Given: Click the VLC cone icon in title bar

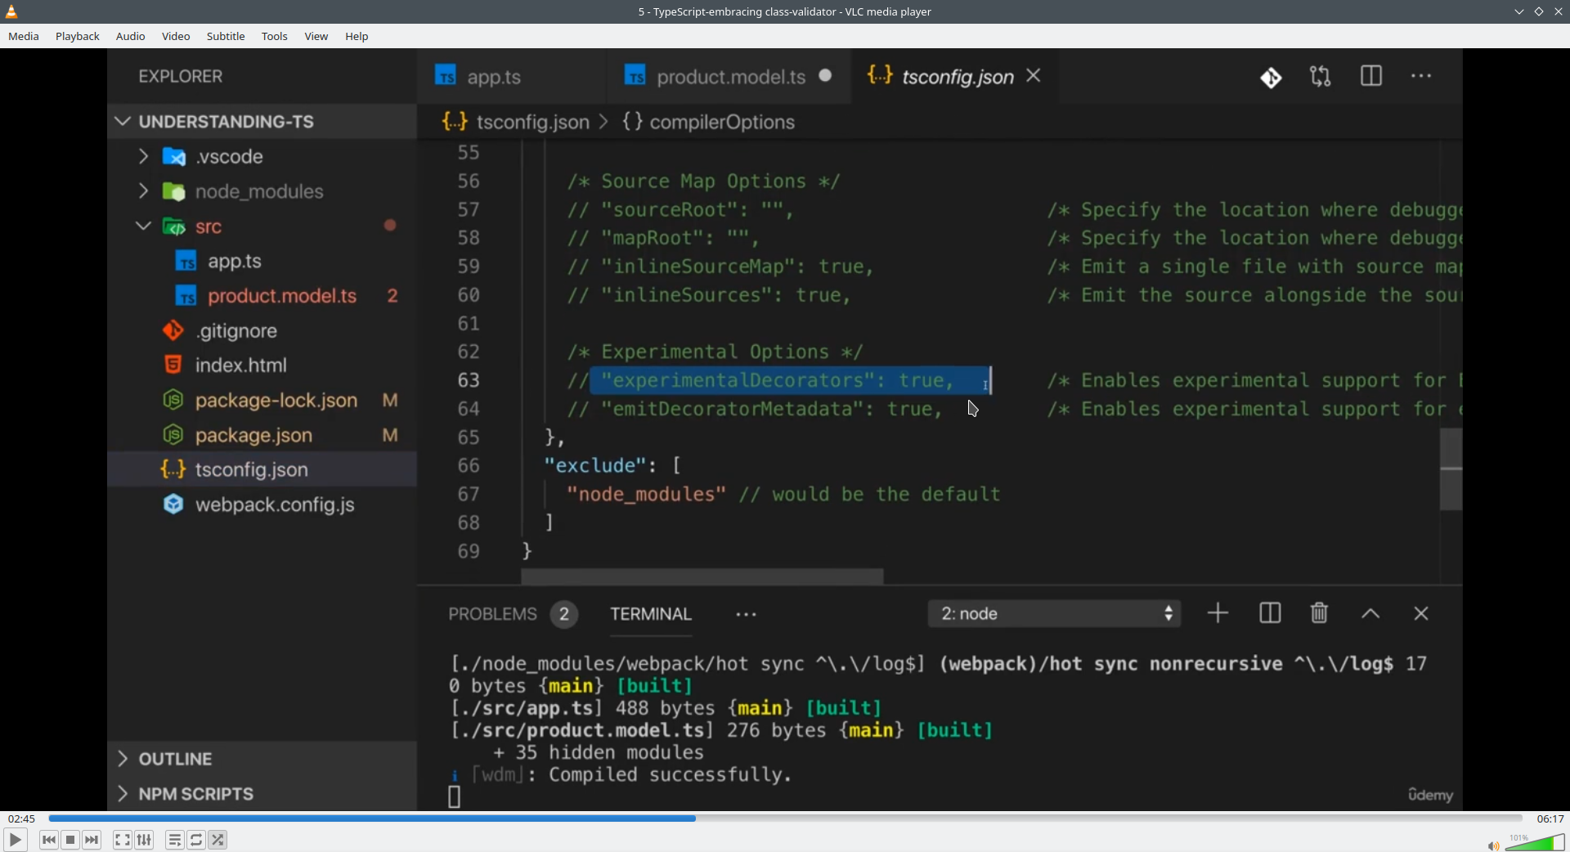Looking at the screenshot, I should pyautogui.click(x=11, y=11).
